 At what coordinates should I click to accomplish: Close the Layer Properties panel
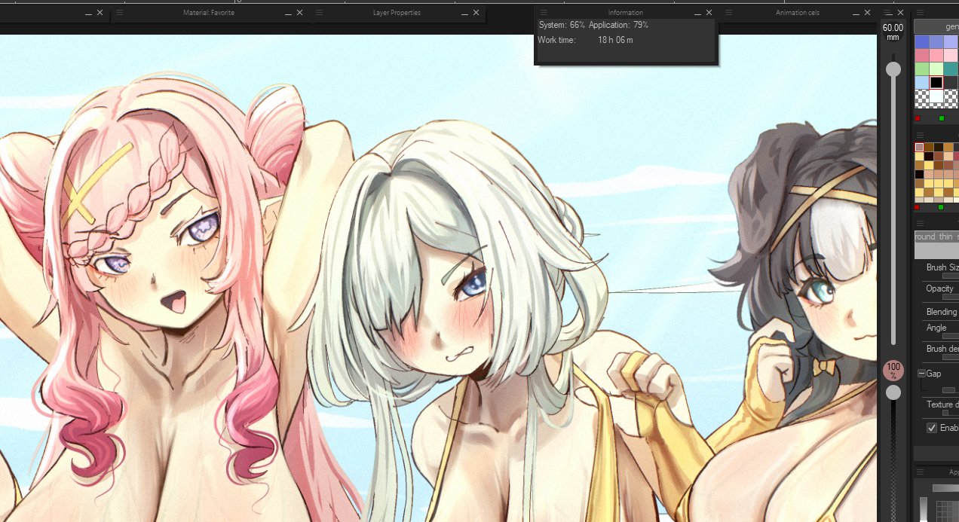pyautogui.click(x=475, y=13)
